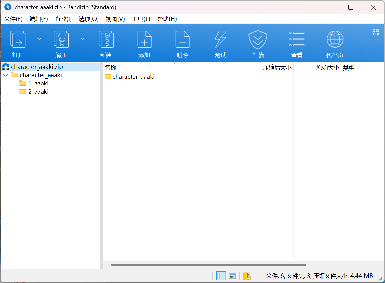Click the 删除 (Delete) toolbar icon
The width and height of the screenshot is (385, 283).
point(182,39)
